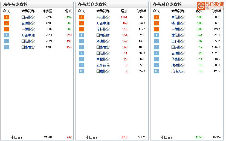Open 五矿经易 member link
The height and width of the screenshot is (141, 226).
(103, 65)
